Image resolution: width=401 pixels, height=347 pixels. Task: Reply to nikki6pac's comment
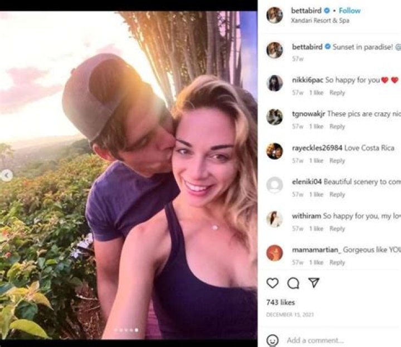(x=337, y=93)
